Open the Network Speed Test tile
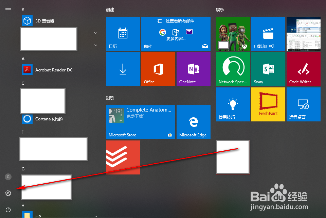Viewport: 326px width, 218px height. click(x=233, y=69)
